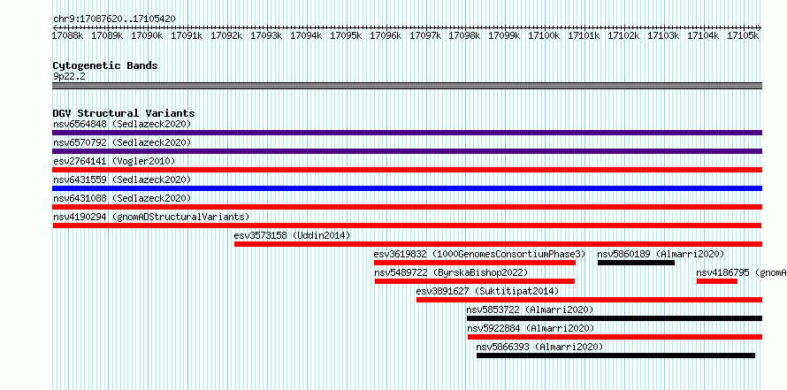Select the red bar for esv3573158
This screenshot has width=787, height=390.
[499, 244]
